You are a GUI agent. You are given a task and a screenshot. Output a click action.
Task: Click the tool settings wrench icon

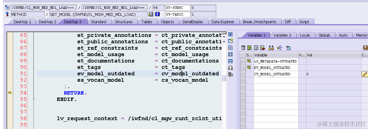[230, 74]
